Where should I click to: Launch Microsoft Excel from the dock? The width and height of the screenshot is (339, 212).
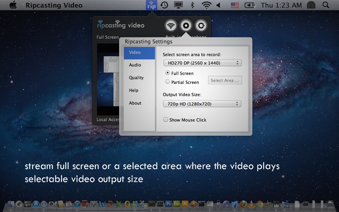tap(119, 204)
